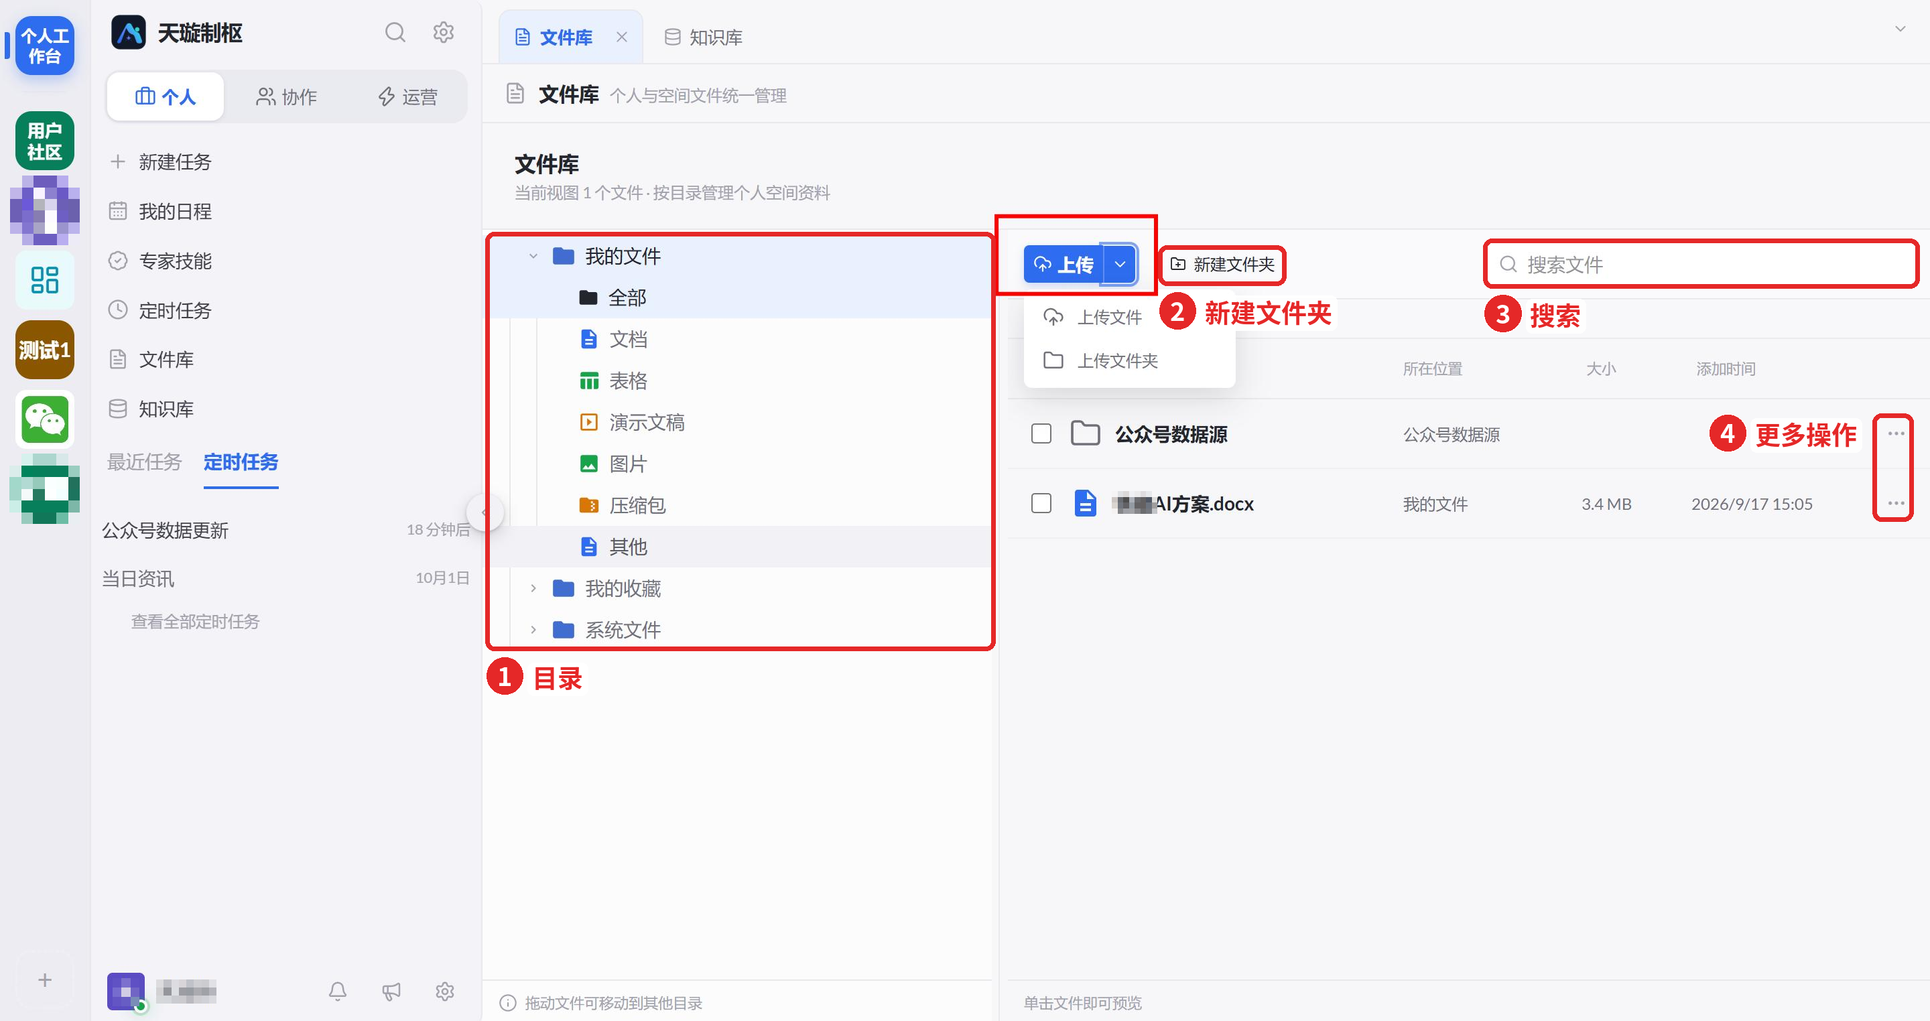Open the 用户社区 workspace icon

[x=45, y=141]
